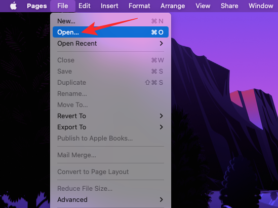Viewport: 278px width, 208px height.
Task: Expand the Advanced submenu
Action: pyautogui.click(x=110, y=200)
